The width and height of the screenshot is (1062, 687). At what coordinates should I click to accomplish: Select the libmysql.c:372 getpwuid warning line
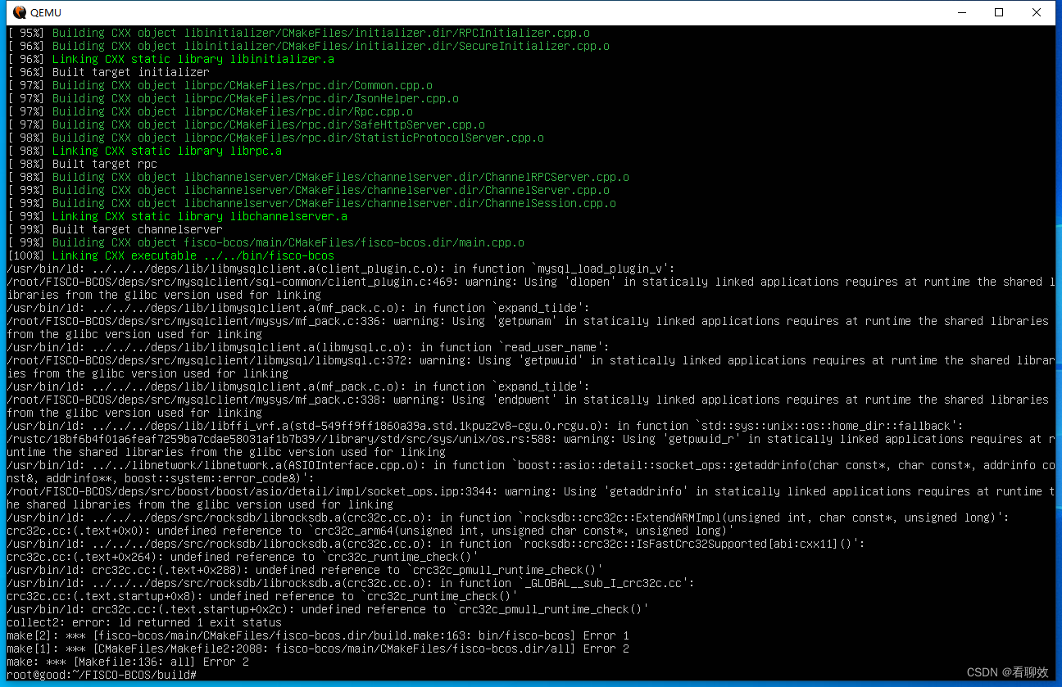(x=531, y=367)
